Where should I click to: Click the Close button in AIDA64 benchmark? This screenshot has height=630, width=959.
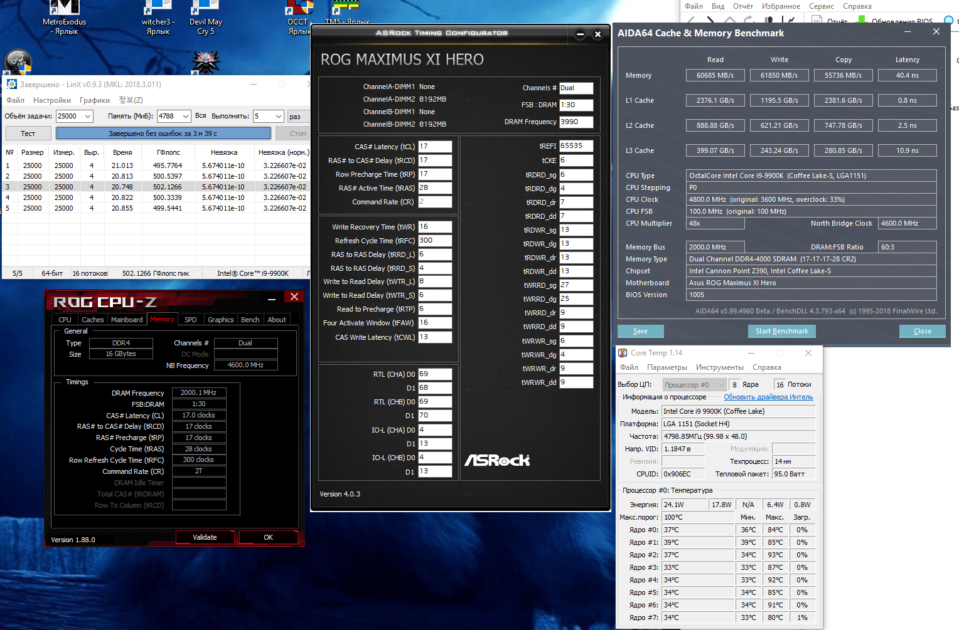[x=923, y=331]
